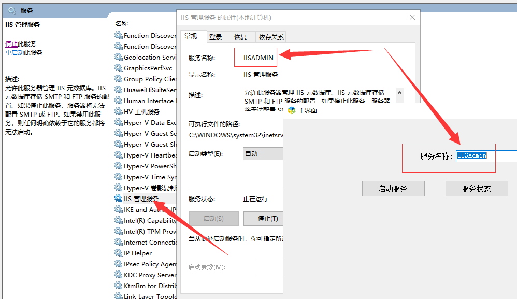Open the 启动类型 dropdown showing 自动

pyautogui.click(x=263, y=154)
